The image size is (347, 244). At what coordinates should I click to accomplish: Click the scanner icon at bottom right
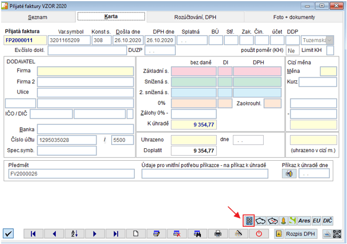(x=327, y=234)
